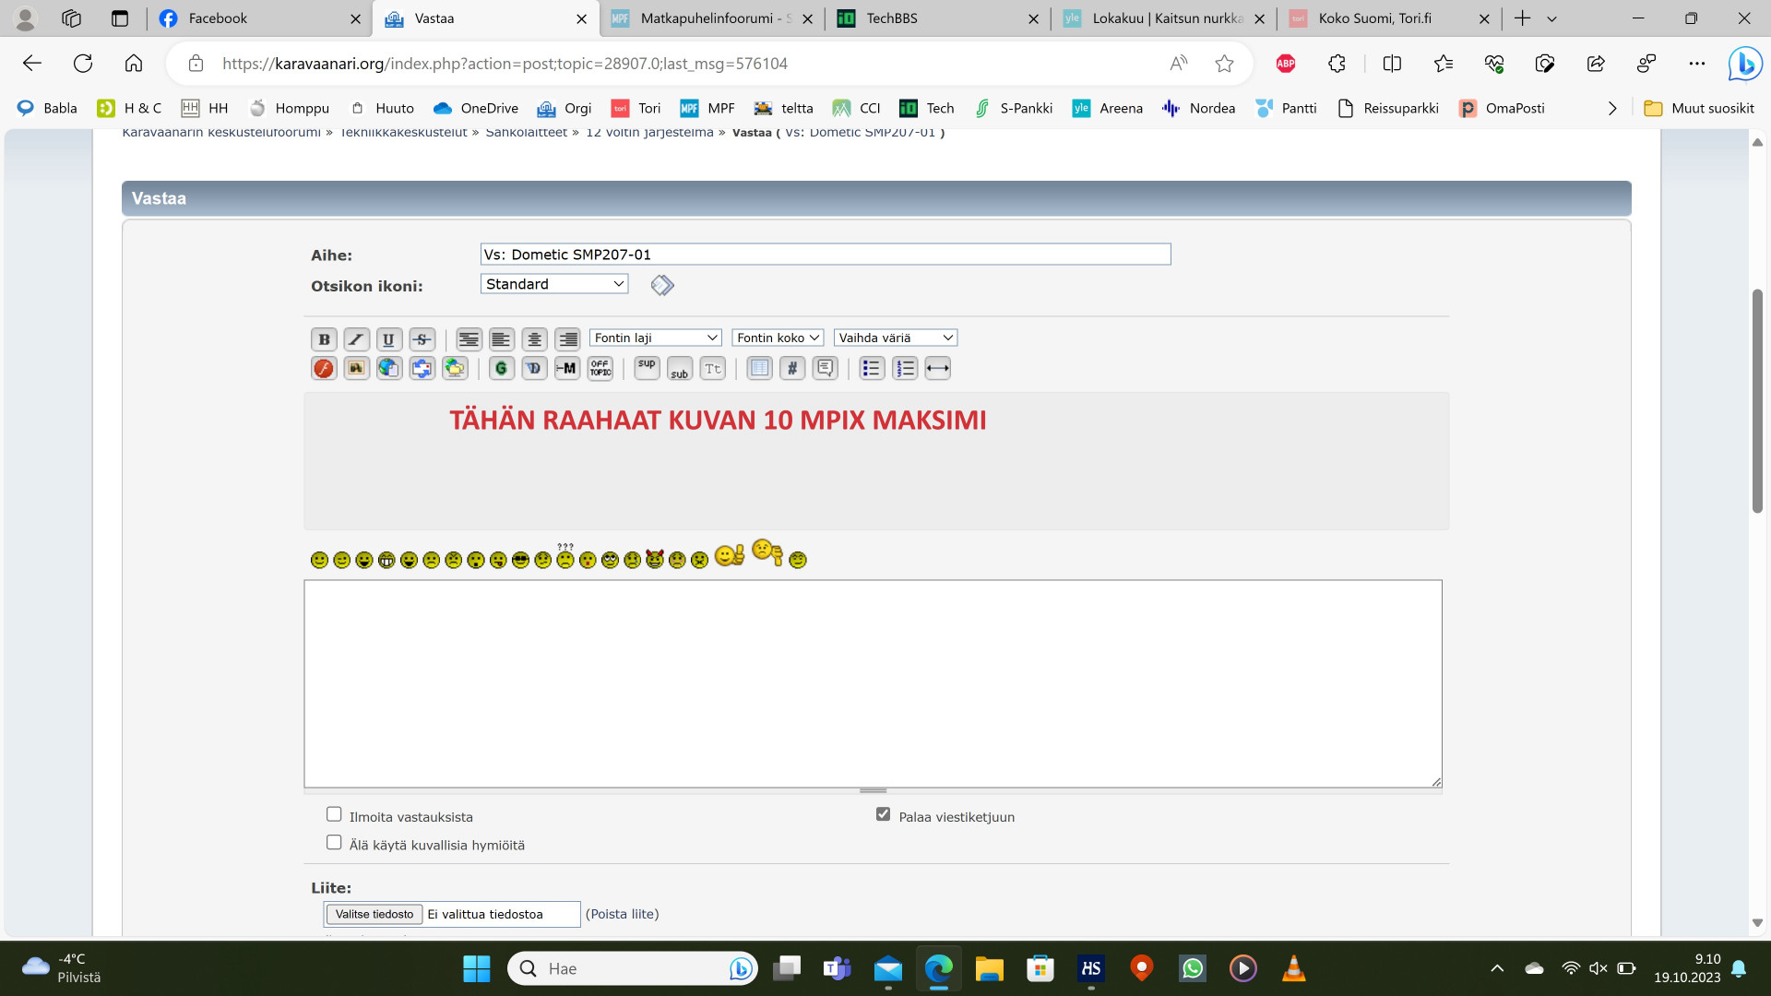Check Älä käytä kuvallisia hymiöitä
1771x996 pixels.
(334, 843)
